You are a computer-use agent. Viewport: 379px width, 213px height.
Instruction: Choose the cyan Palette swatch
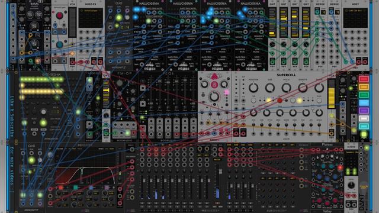pos(364,126)
